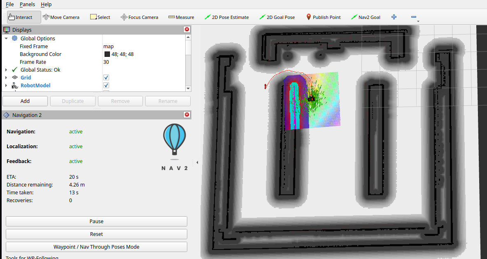The image size is (487, 259).
Task: Collapse the Global Options section
Action: (x=6, y=38)
